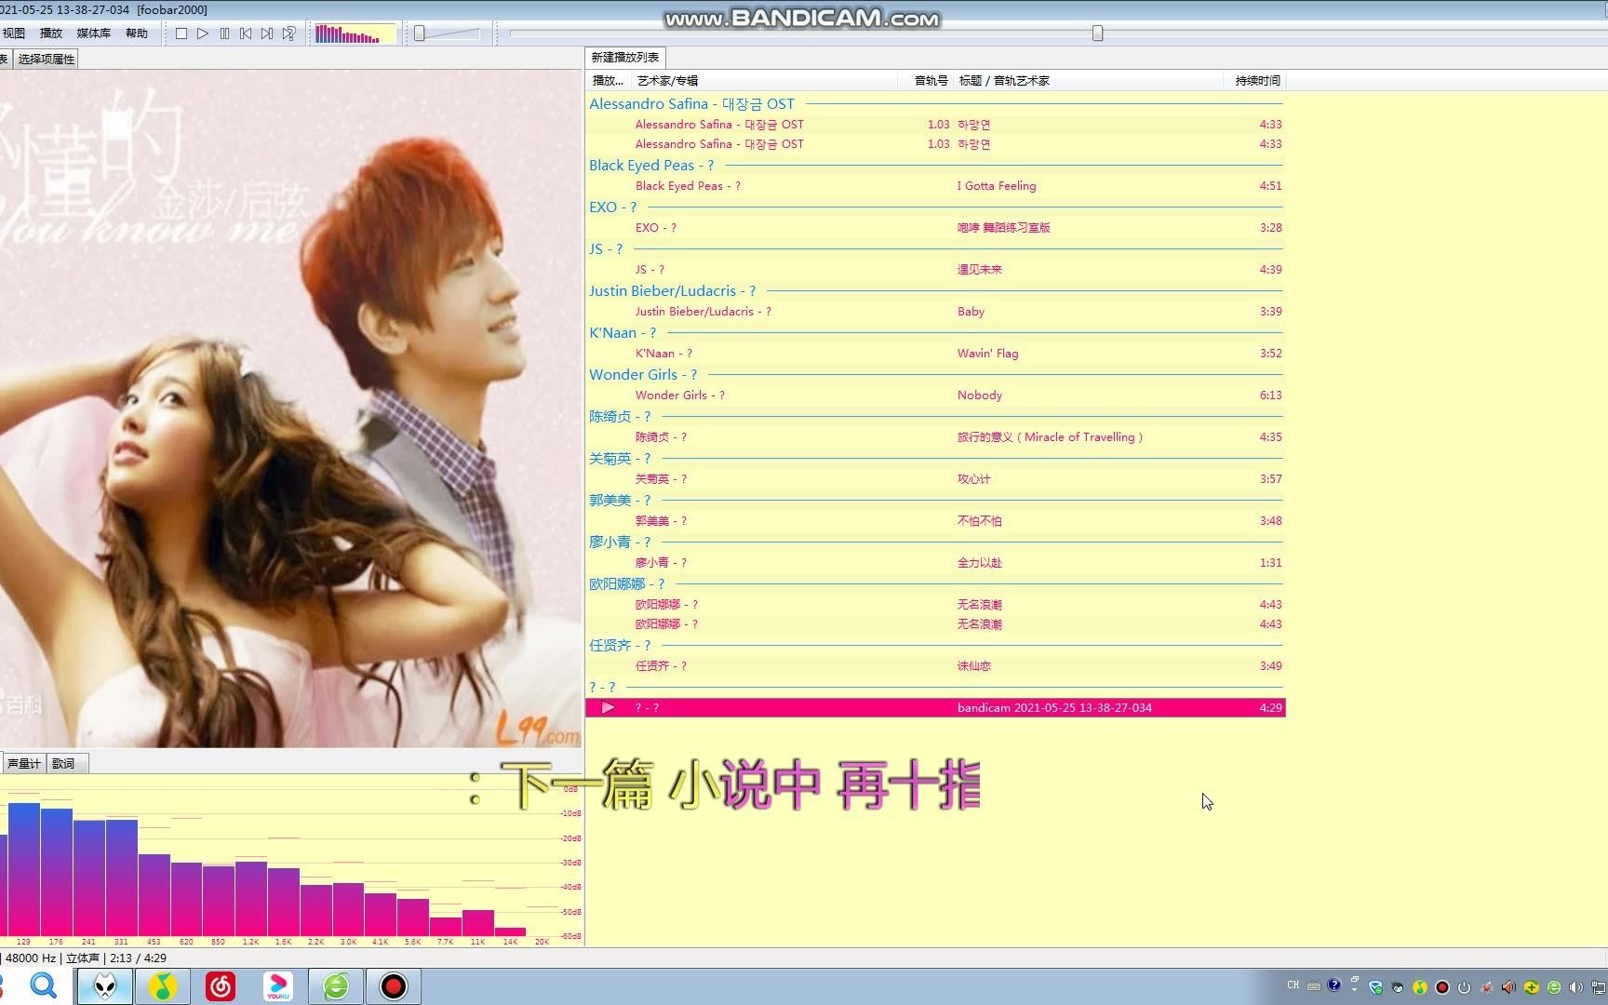Pause playback with the Pause button

tap(224, 33)
